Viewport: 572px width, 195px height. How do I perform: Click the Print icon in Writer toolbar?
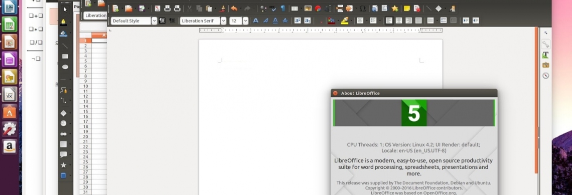pos(167,8)
